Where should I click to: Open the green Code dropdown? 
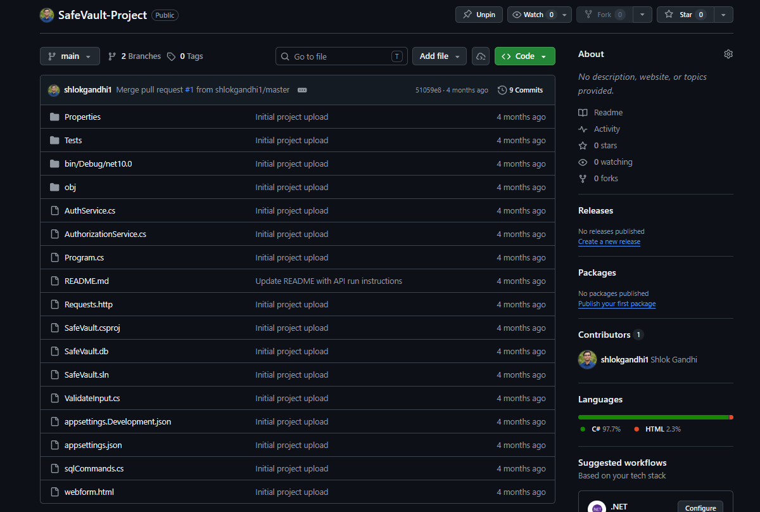[525, 56]
